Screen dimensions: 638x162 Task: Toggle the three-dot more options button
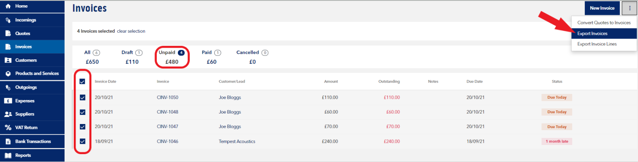pyautogui.click(x=629, y=8)
